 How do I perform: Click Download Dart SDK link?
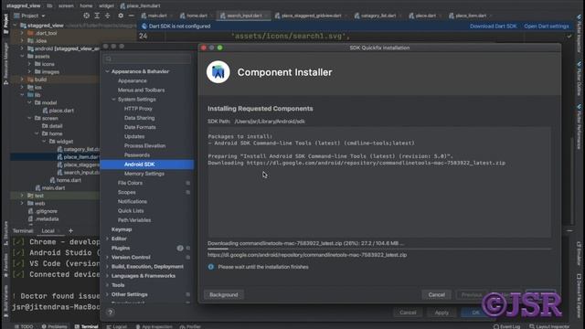494,27
